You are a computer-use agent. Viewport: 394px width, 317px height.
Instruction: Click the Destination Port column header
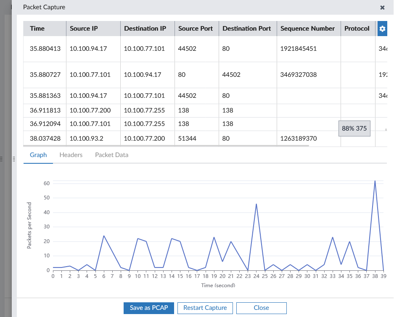[x=247, y=29]
